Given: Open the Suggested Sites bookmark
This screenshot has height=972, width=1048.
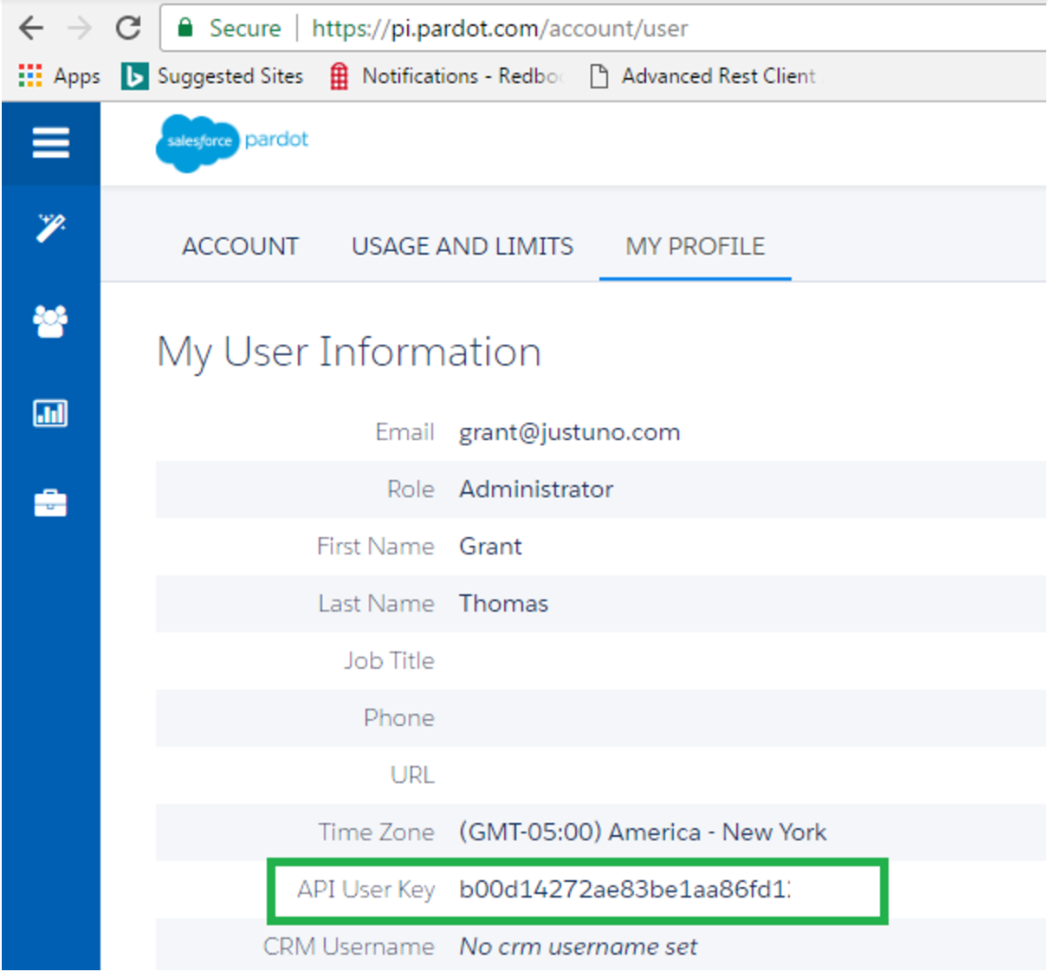Looking at the screenshot, I should click(213, 76).
